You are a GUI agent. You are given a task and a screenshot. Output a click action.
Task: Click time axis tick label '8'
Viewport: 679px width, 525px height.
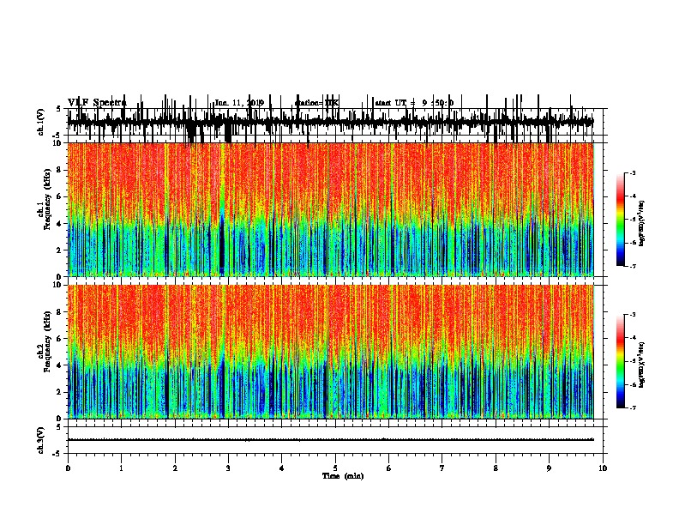point(496,468)
